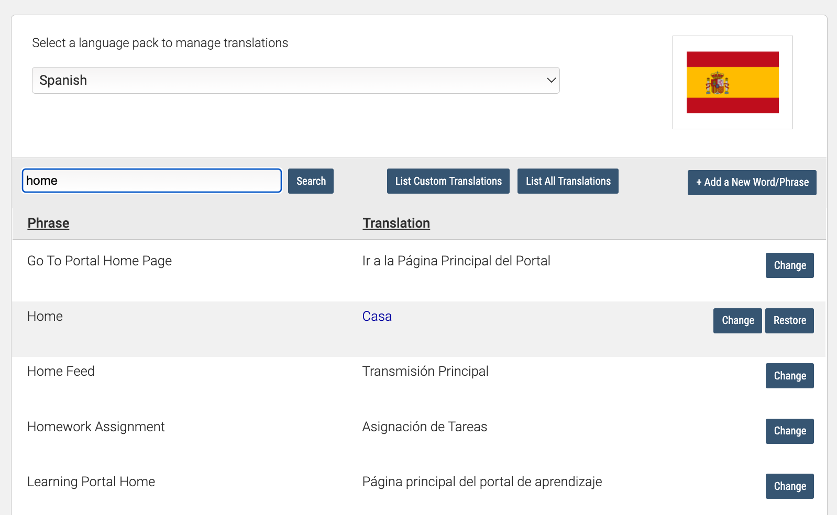837x515 pixels.
Task: Click List Custom Translations button
Action: 448,181
